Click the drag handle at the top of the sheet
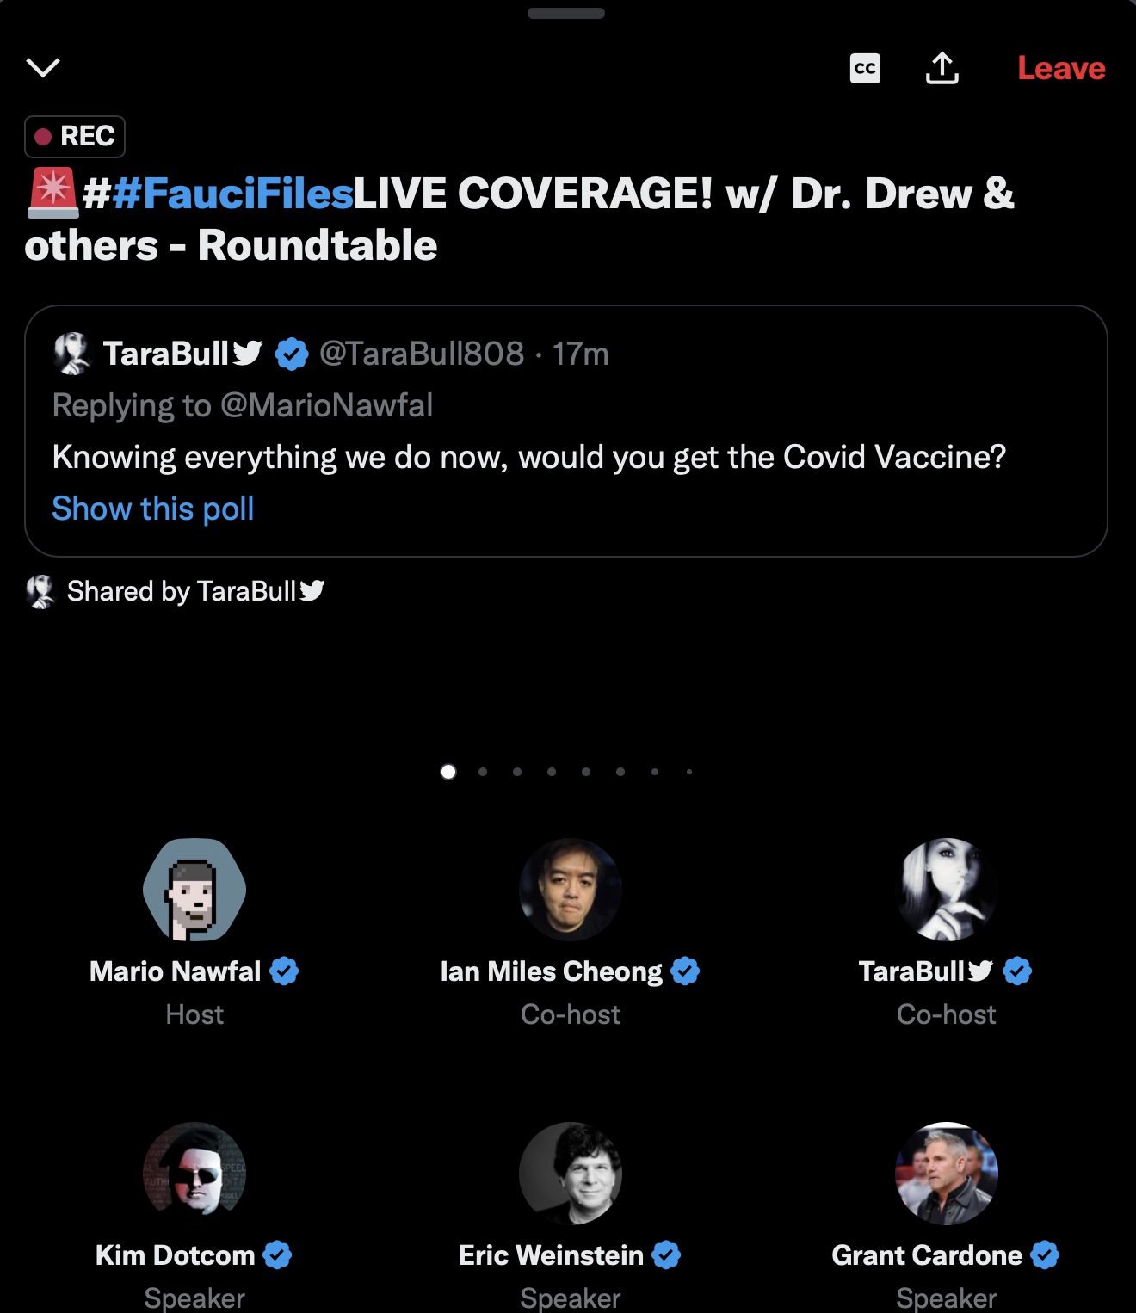This screenshot has height=1313, width=1136. click(566, 13)
